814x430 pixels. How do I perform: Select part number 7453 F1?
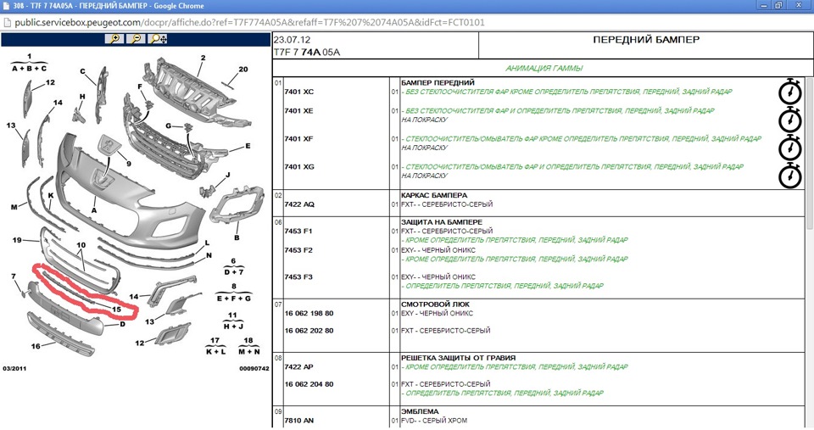click(298, 231)
